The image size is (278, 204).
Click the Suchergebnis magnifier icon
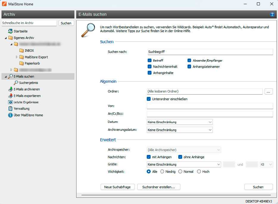(x=16, y=83)
